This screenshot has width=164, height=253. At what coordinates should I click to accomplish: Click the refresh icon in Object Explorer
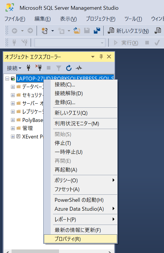(x=69, y=68)
